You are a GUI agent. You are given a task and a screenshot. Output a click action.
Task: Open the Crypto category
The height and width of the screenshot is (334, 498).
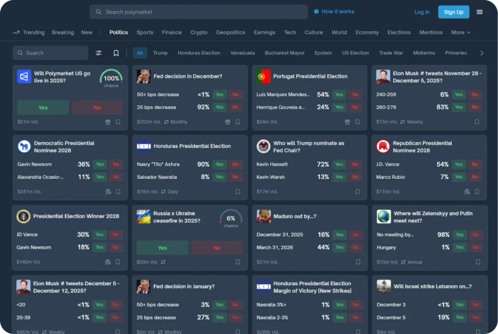point(199,33)
